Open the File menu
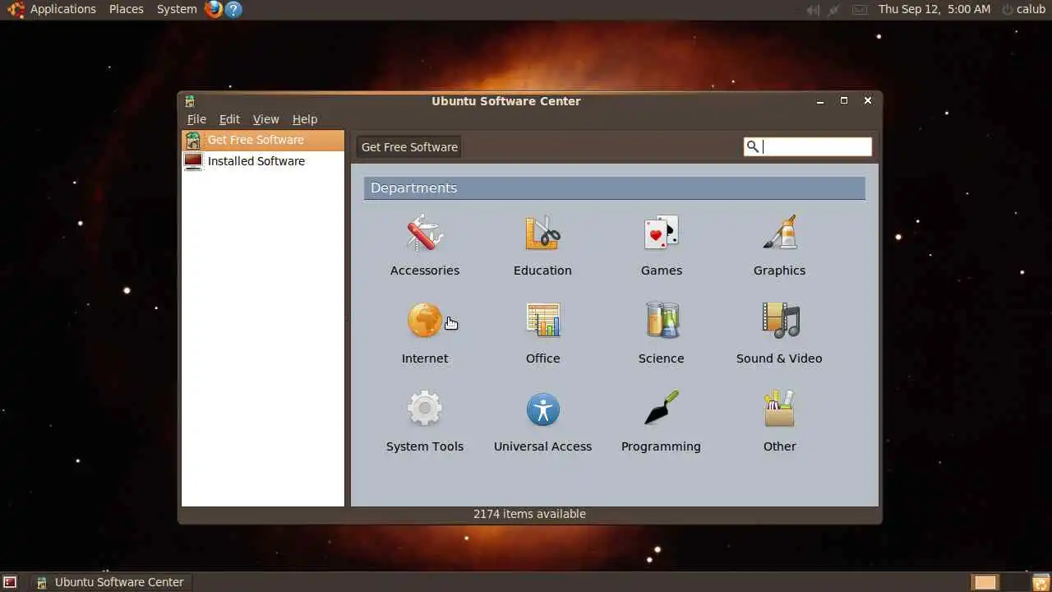 (x=196, y=119)
